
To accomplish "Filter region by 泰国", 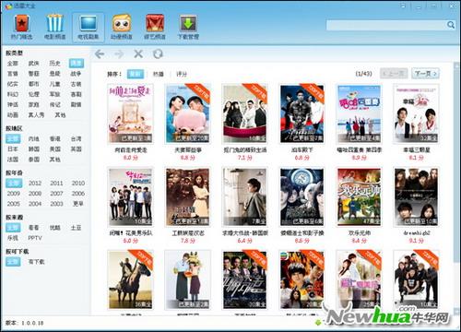I will tap(34, 160).
